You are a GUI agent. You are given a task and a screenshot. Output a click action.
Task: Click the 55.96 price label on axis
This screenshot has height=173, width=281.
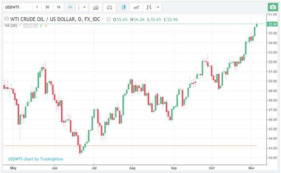pyautogui.click(x=273, y=24)
